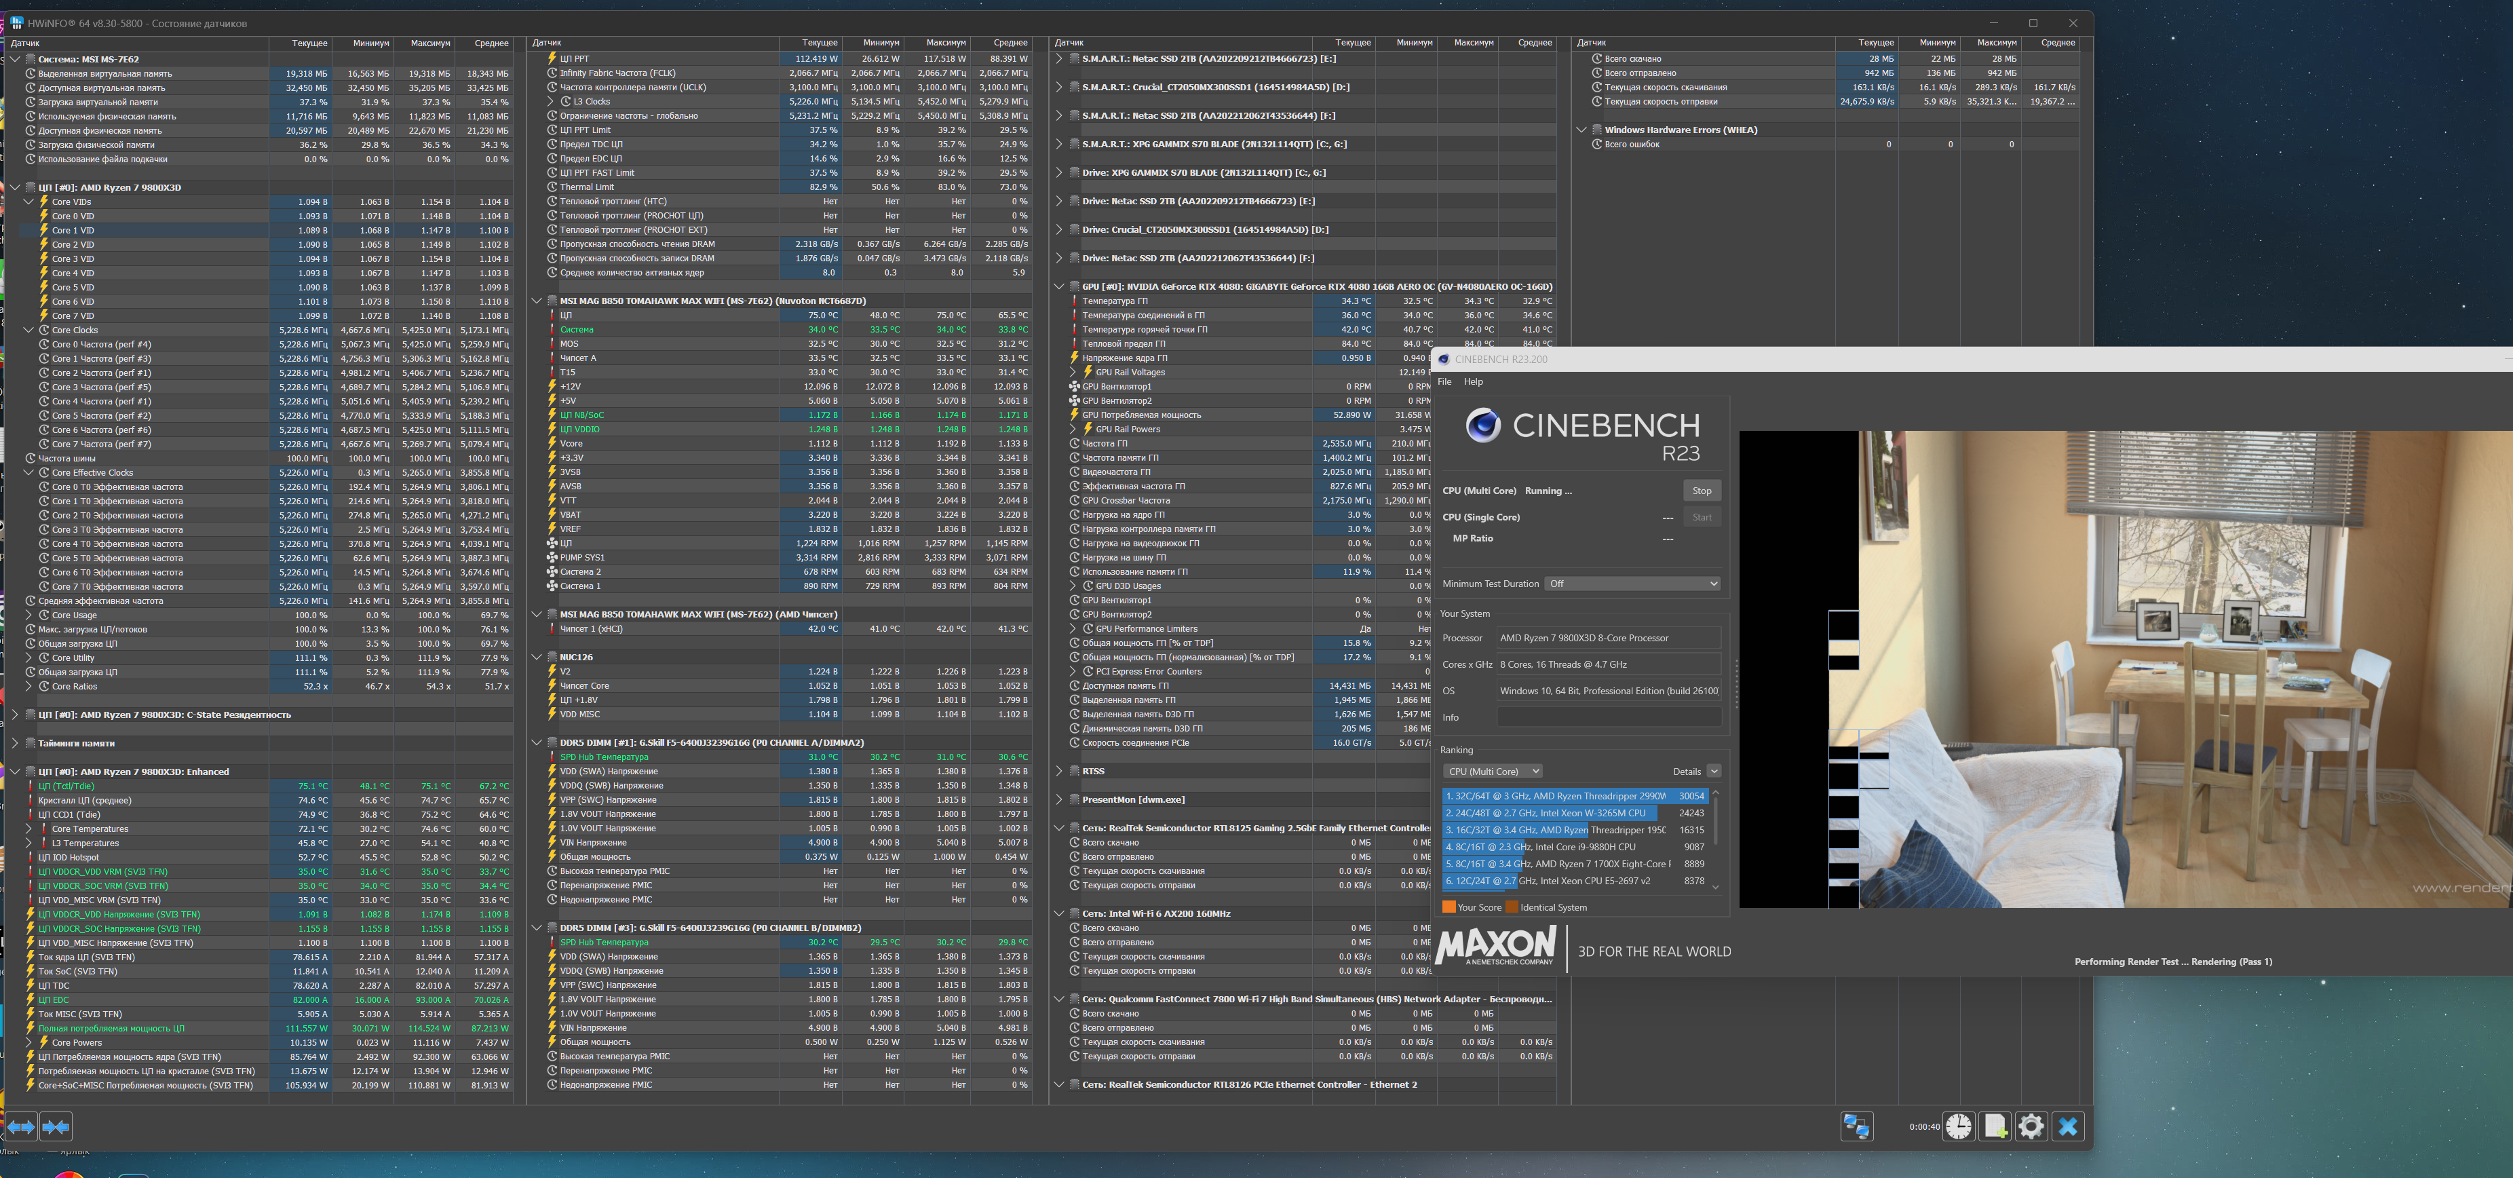Open HWiNFO settings gear icon
The height and width of the screenshot is (1178, 2513).
2031,1126
